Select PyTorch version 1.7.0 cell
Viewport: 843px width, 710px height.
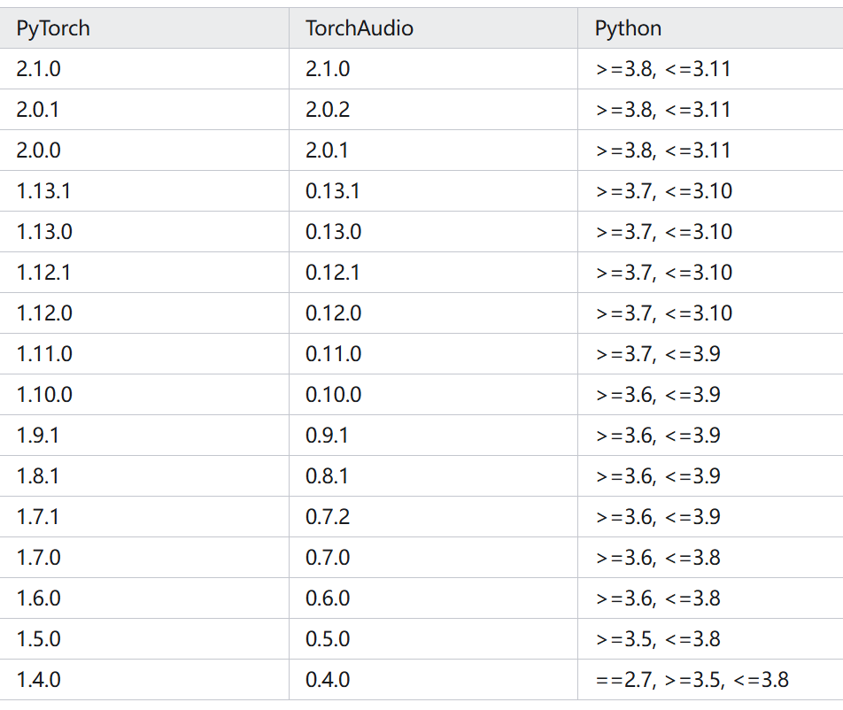[144, 558]
